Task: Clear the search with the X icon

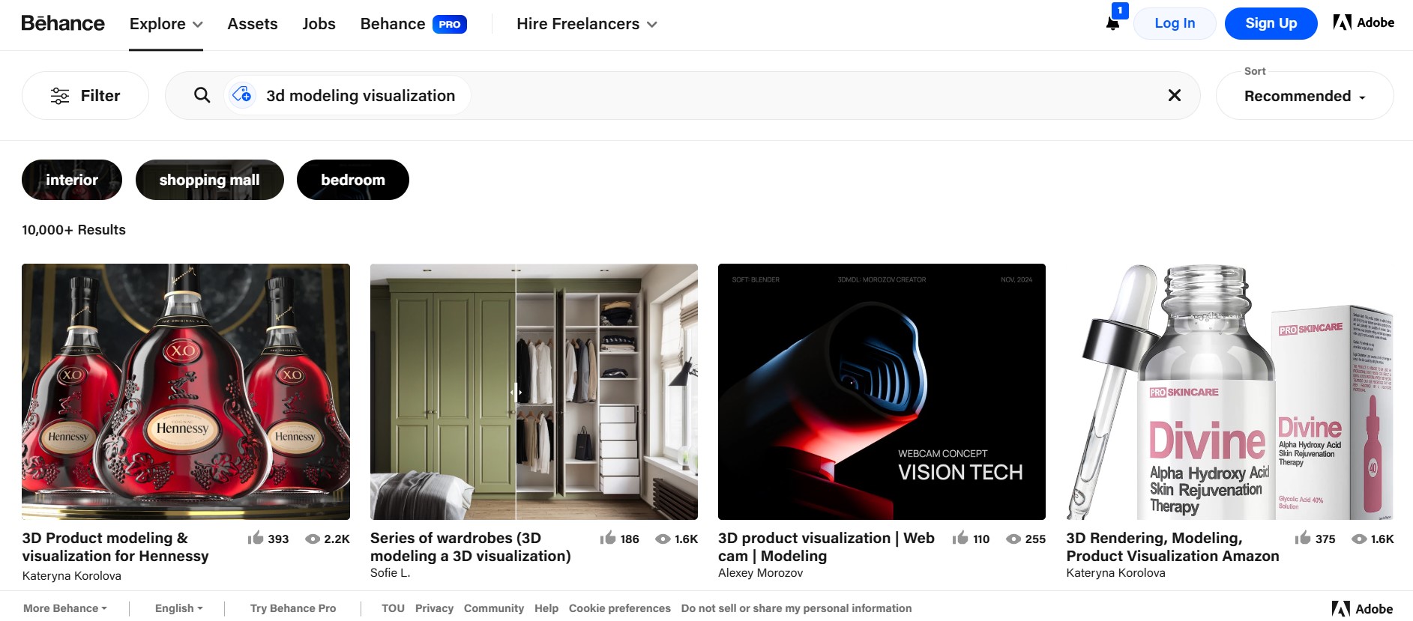Action: [1175, 95]
